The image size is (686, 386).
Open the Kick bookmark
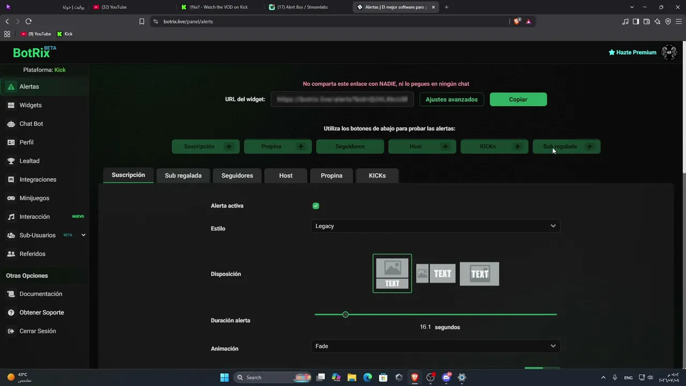(65, 34)
